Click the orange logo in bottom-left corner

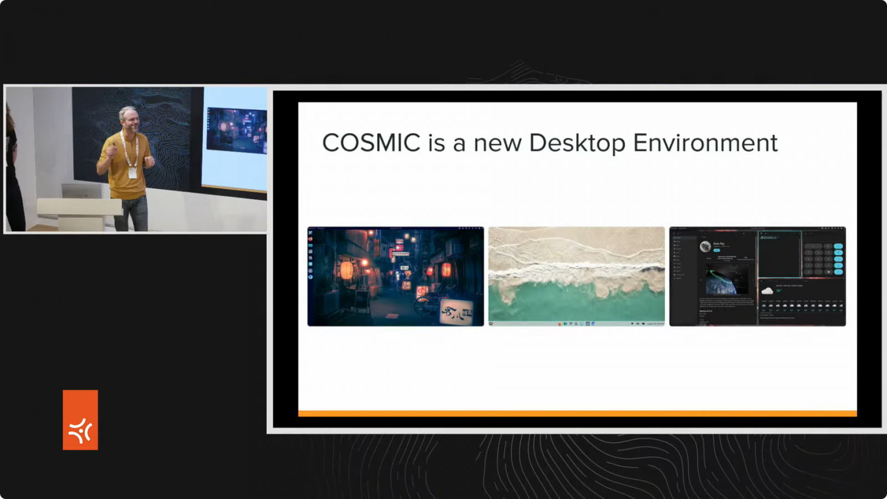[80, 420]
